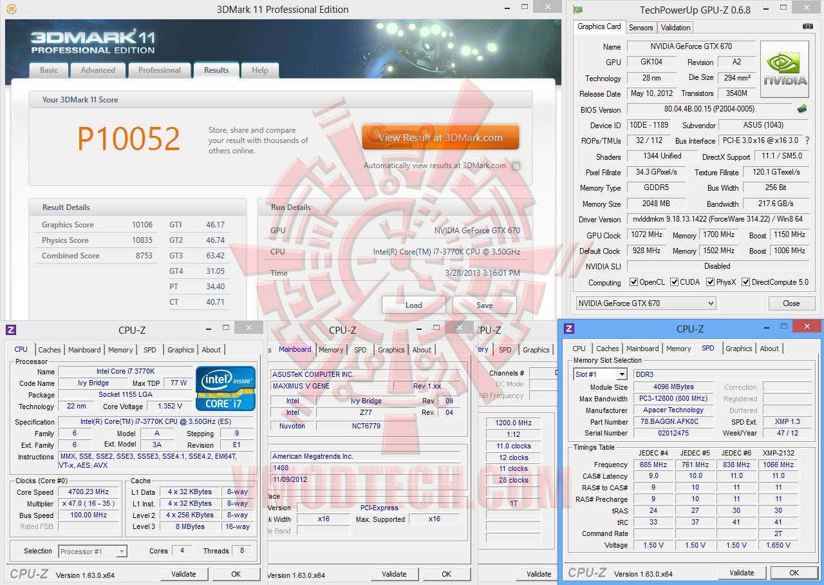Click the Physics Score value 10835

[x=142, y=240]
